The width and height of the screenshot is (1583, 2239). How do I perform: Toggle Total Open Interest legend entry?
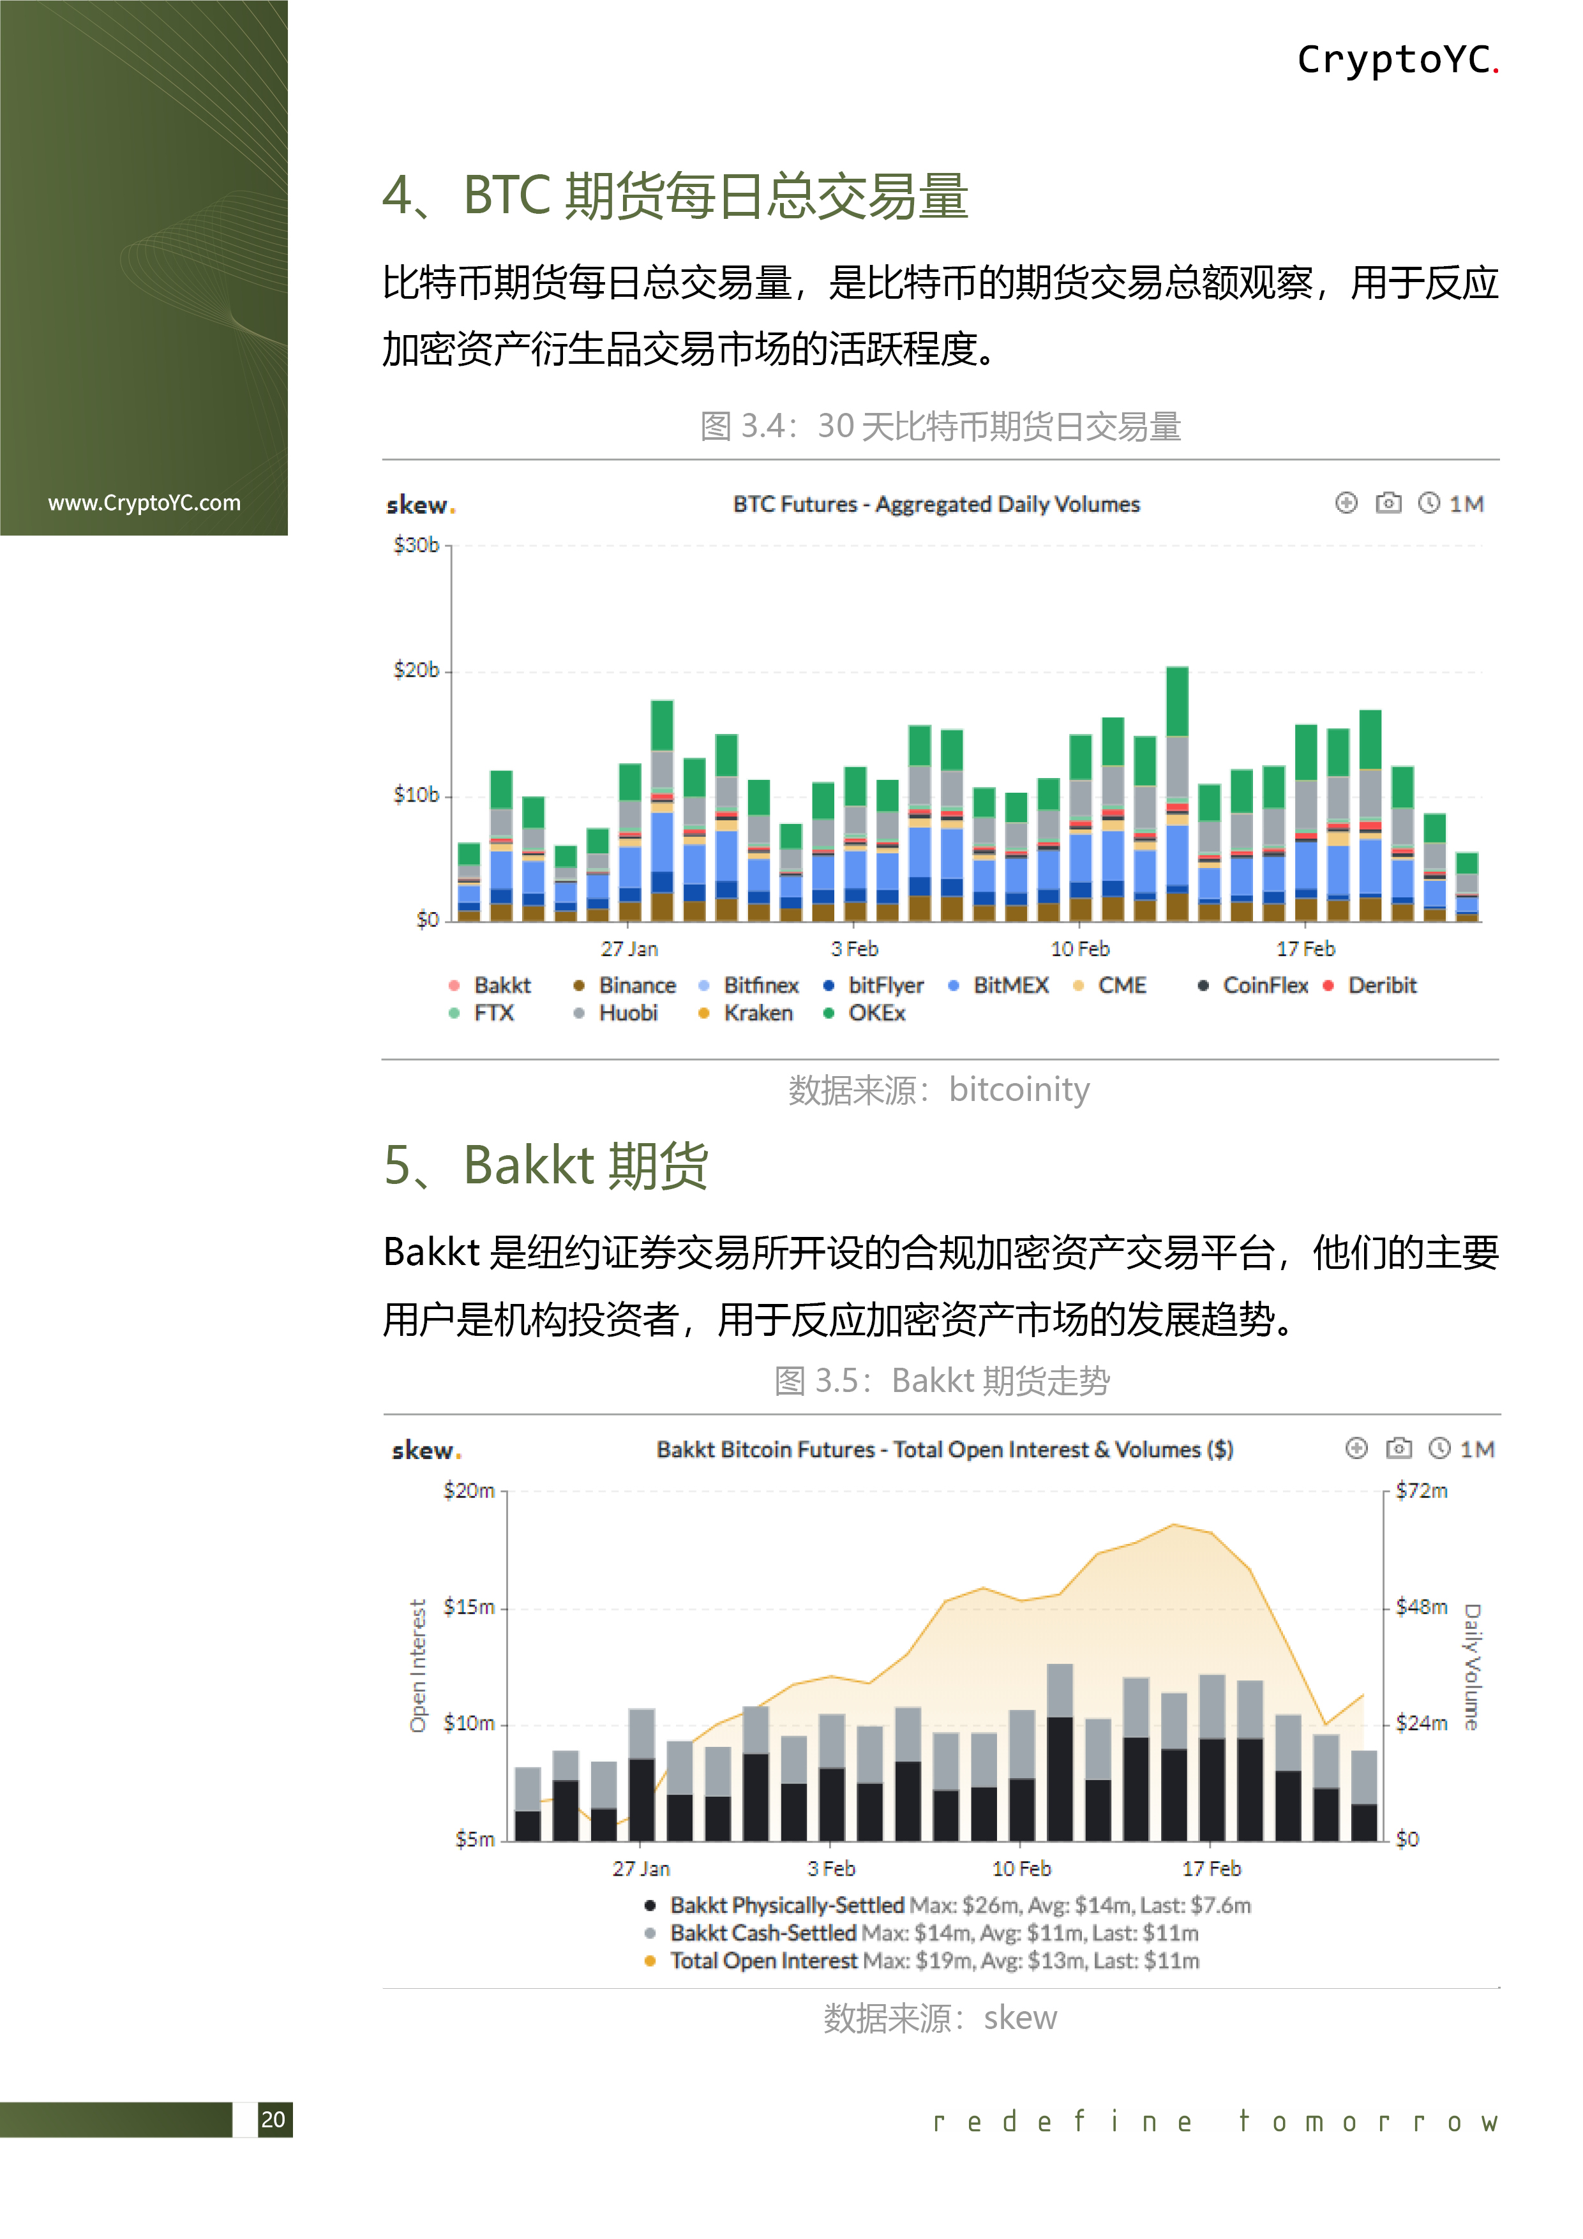[x=920, y=1960]
